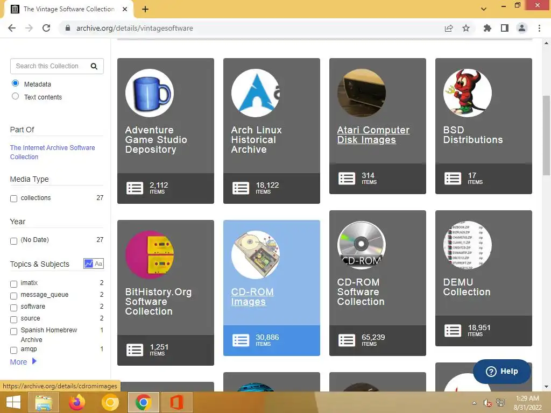Click the list icon next to 65,239 items

pos(347,340)
